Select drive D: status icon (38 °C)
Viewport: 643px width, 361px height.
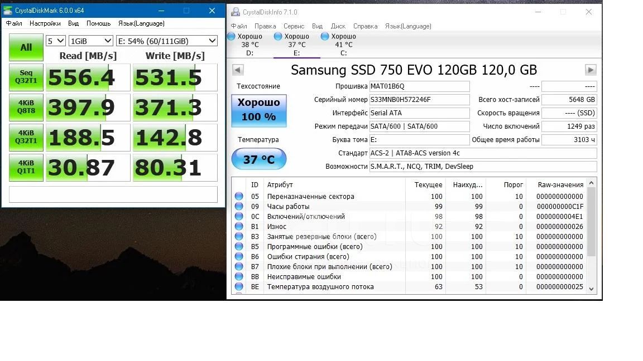231,36
